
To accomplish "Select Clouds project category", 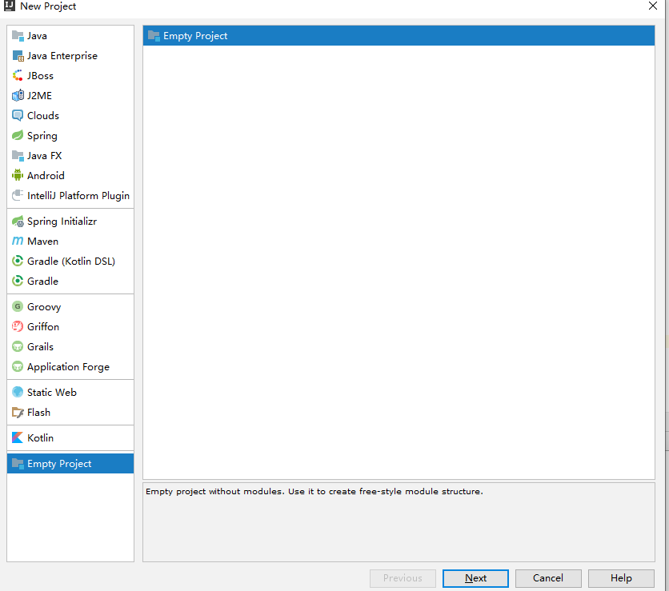I will point(70,115).
